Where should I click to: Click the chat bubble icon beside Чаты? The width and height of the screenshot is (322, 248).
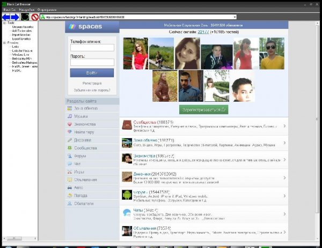point(127,213)
